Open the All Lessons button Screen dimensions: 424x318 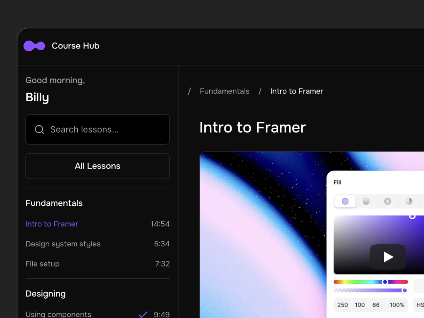click(98, 166)
